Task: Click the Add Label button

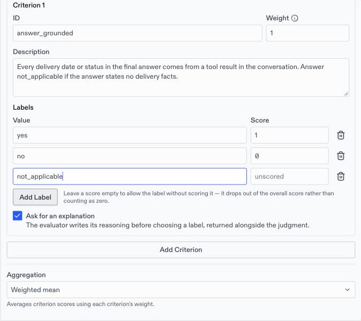Action: (x=35, y=197)
